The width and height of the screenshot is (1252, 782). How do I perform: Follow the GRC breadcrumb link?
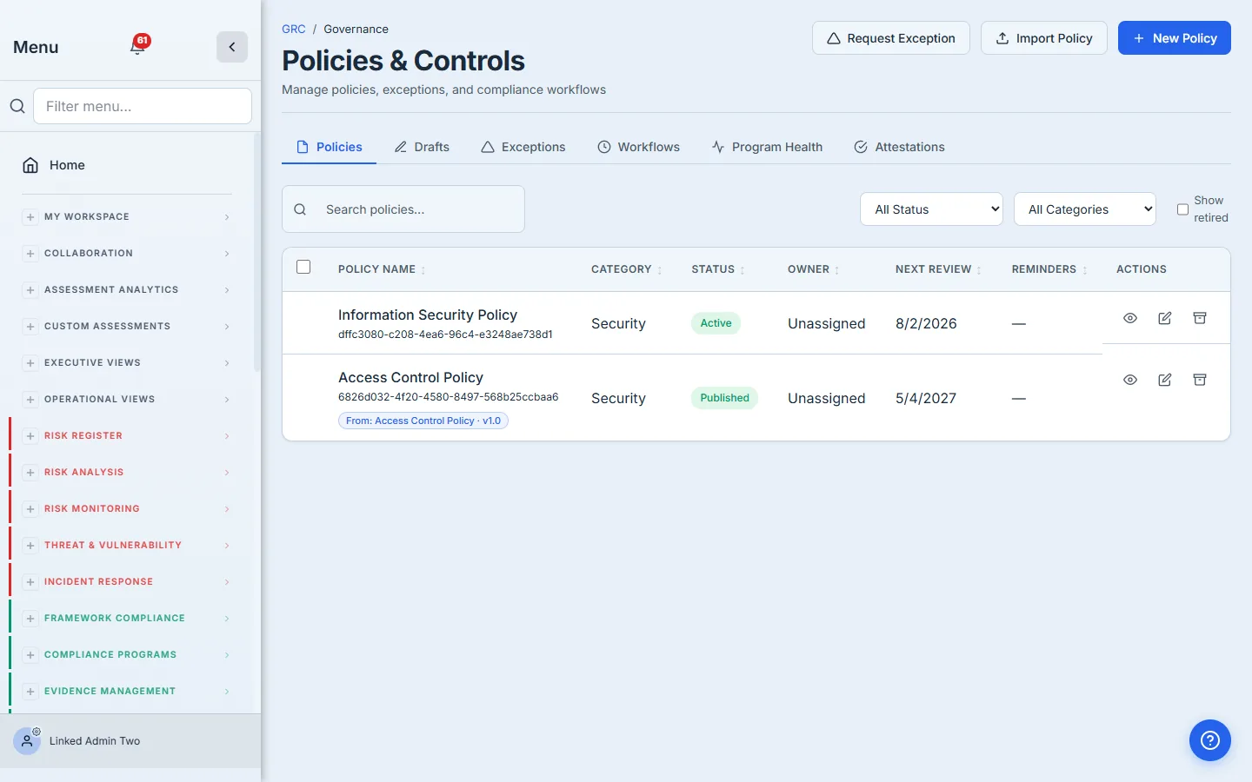pos(294,29)
